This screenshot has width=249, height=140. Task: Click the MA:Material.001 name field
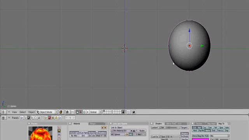(x=122, y=131)
